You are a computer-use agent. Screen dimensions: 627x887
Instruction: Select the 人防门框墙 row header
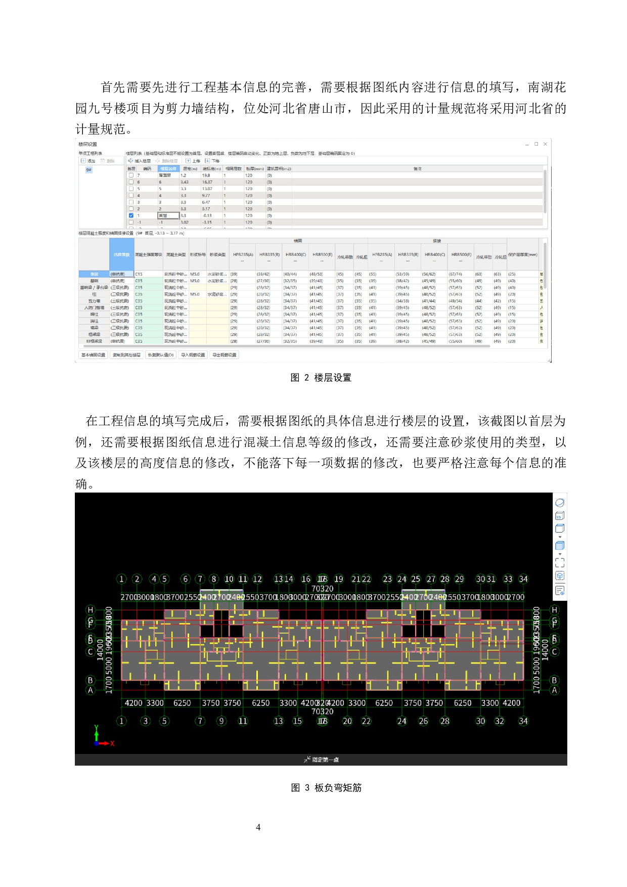point(94,307)
